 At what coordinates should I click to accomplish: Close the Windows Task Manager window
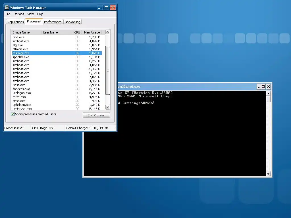tap(113, 8)
